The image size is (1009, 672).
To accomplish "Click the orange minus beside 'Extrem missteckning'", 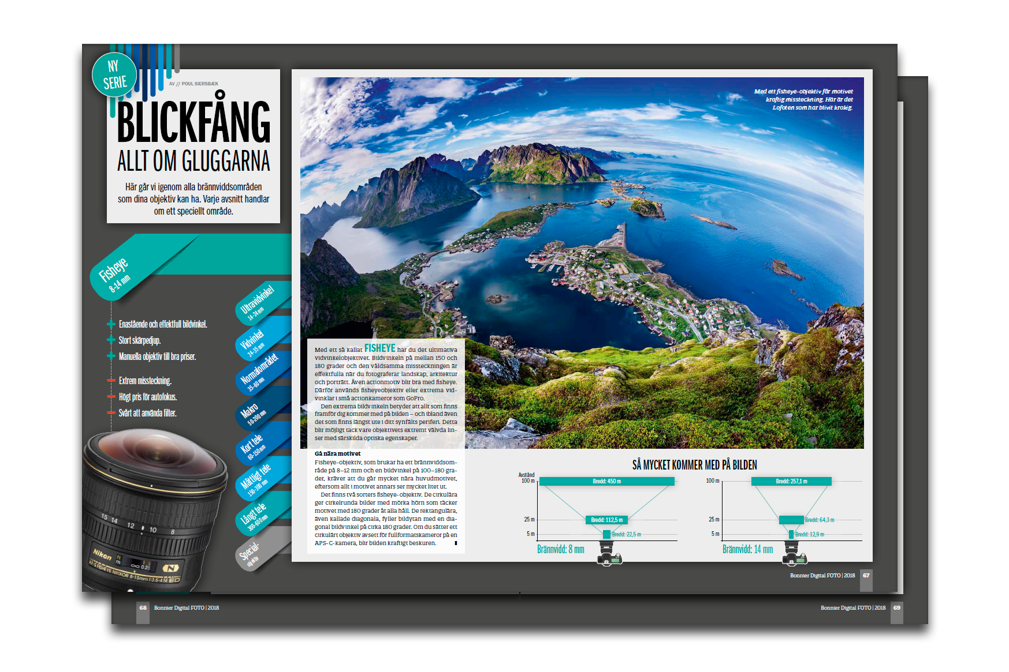I will (x=111, y=381).
